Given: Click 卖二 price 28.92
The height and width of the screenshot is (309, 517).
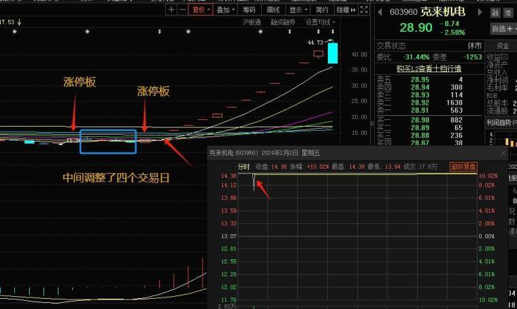Looking at the screenshot, I should tap(420, 103).
